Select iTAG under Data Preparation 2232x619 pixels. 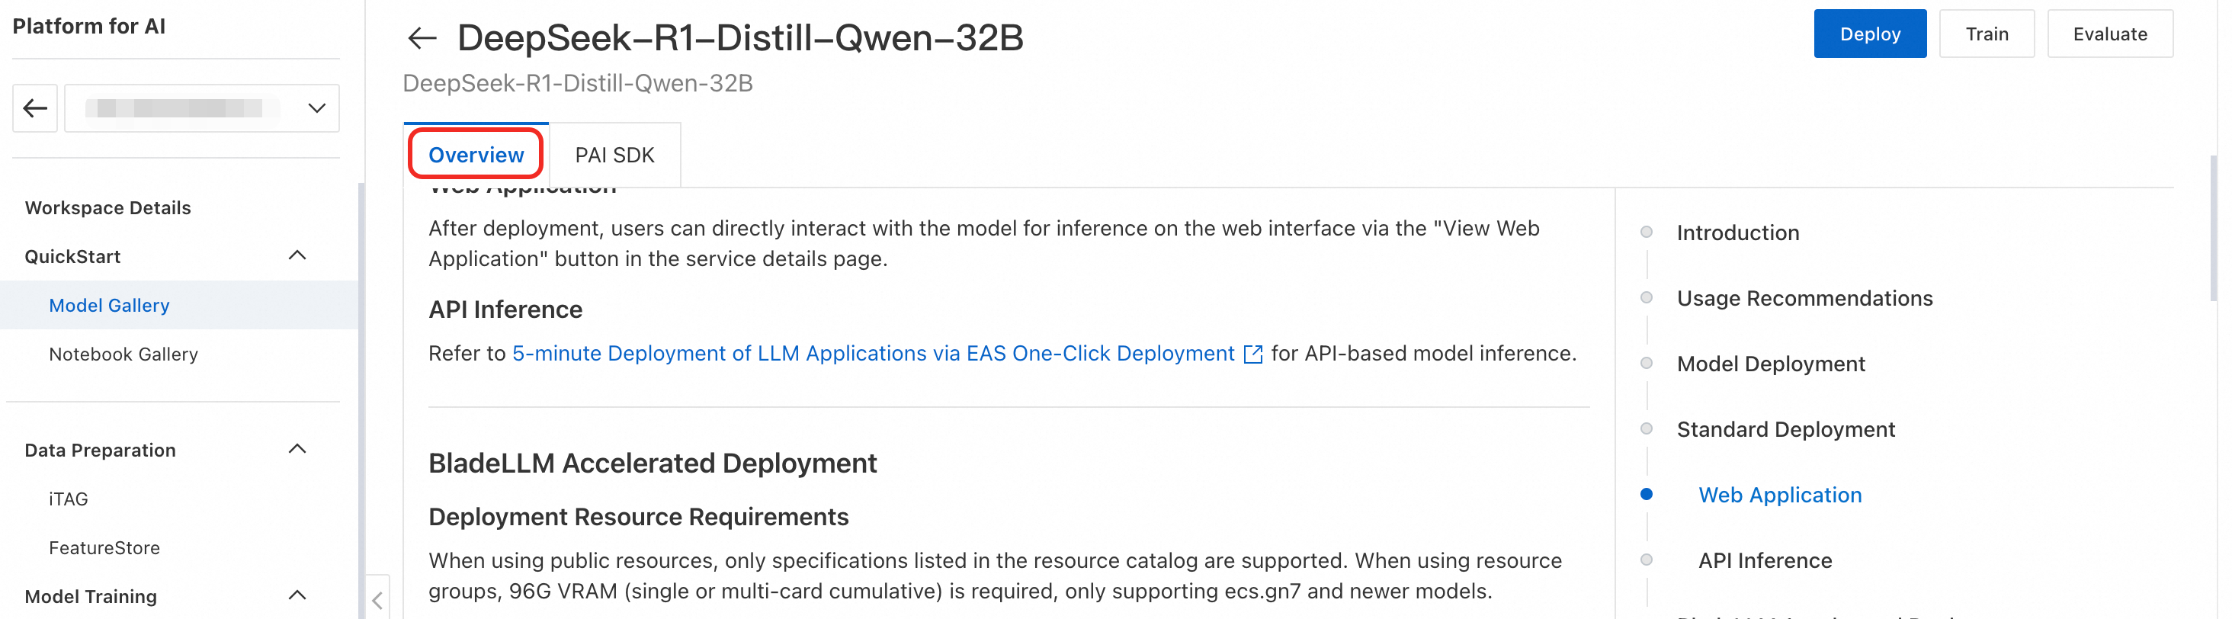pos(69,499)
